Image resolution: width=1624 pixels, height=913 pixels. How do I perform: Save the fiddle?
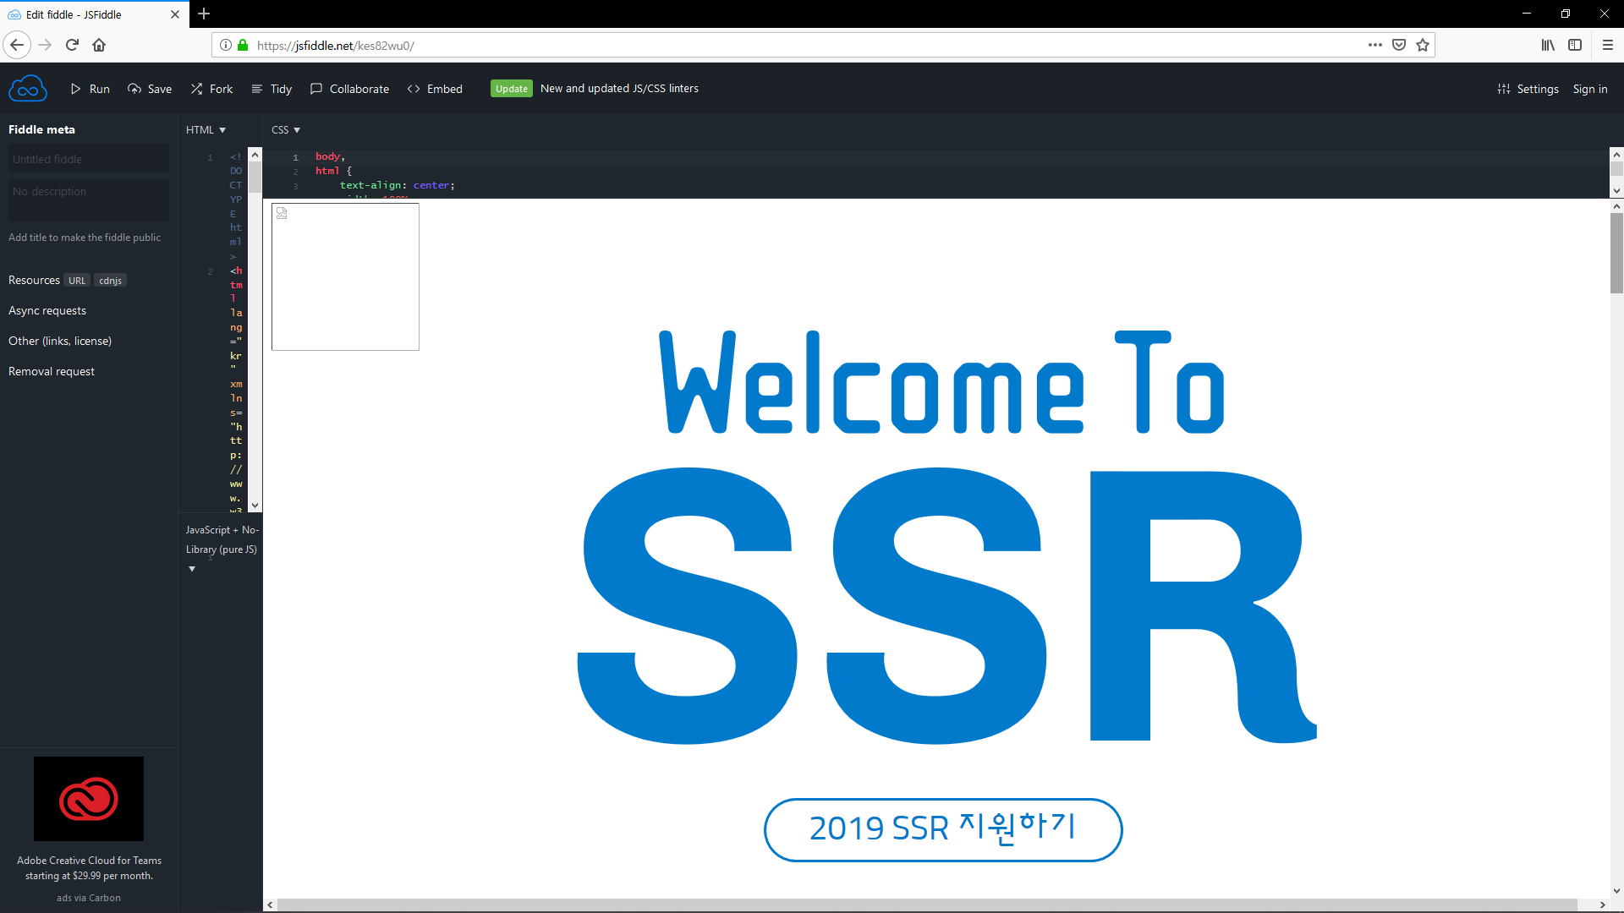tap(150, 89)
